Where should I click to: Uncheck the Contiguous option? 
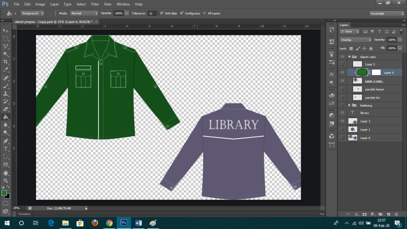[x=181, y=13]
